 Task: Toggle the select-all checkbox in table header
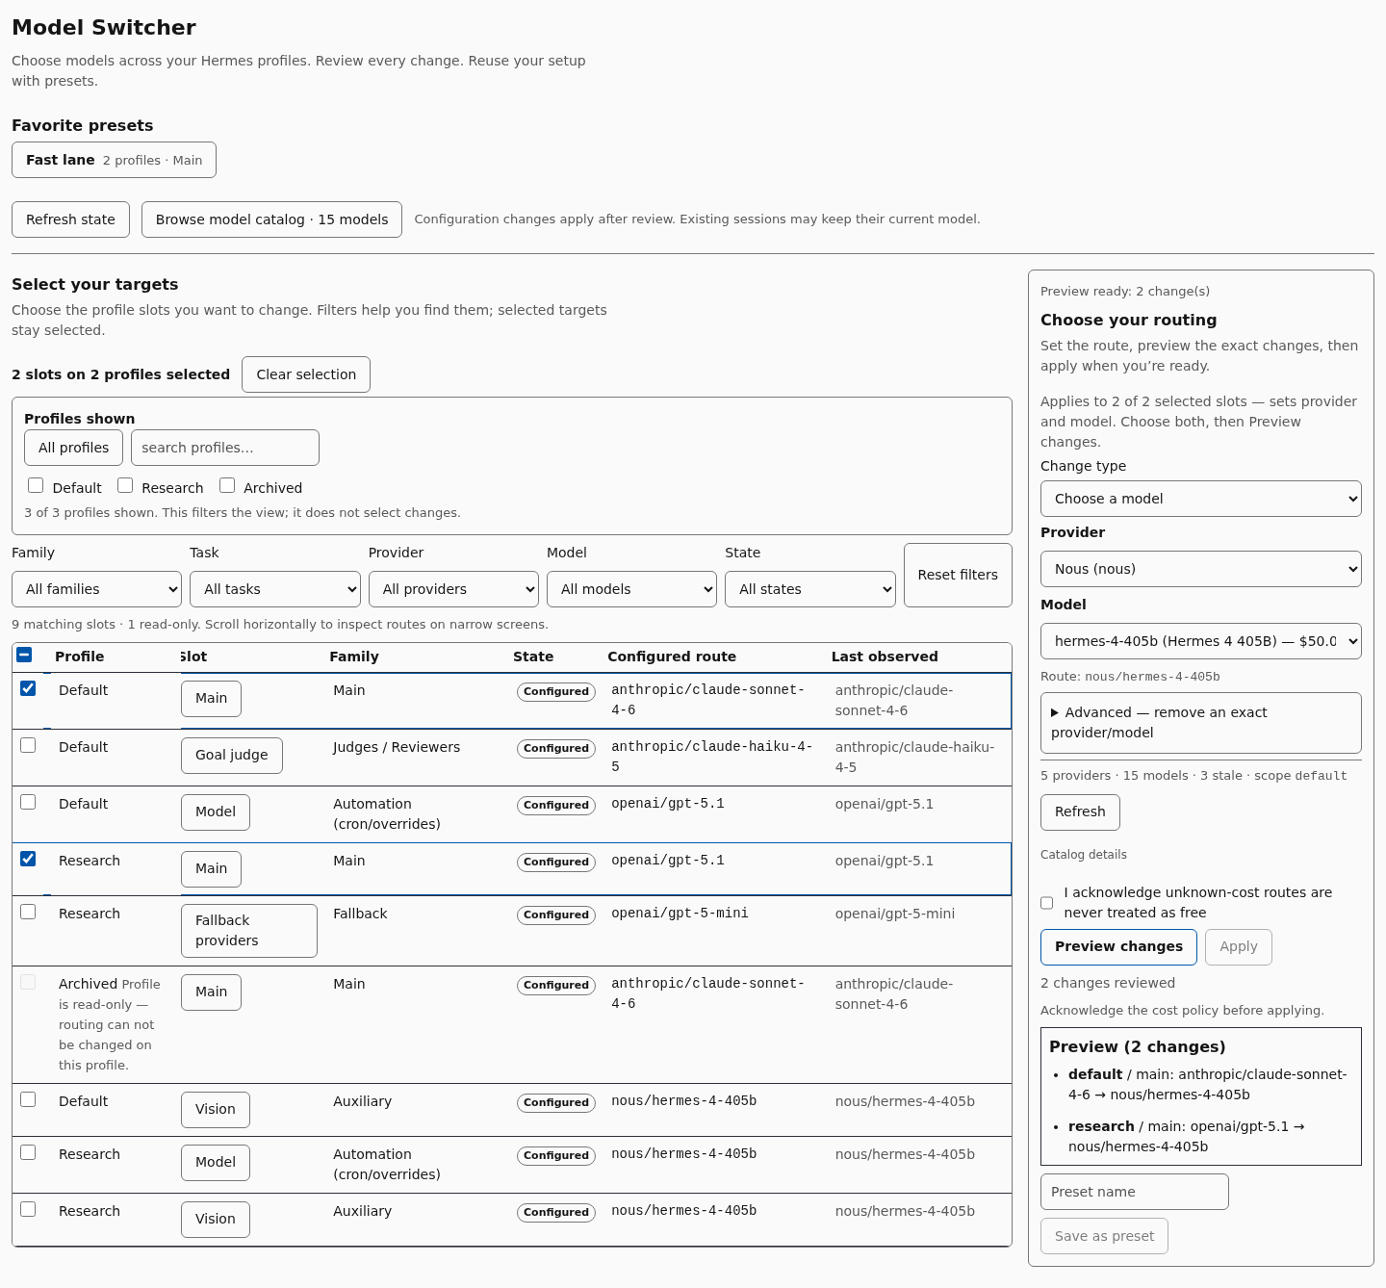click(25, 655)
